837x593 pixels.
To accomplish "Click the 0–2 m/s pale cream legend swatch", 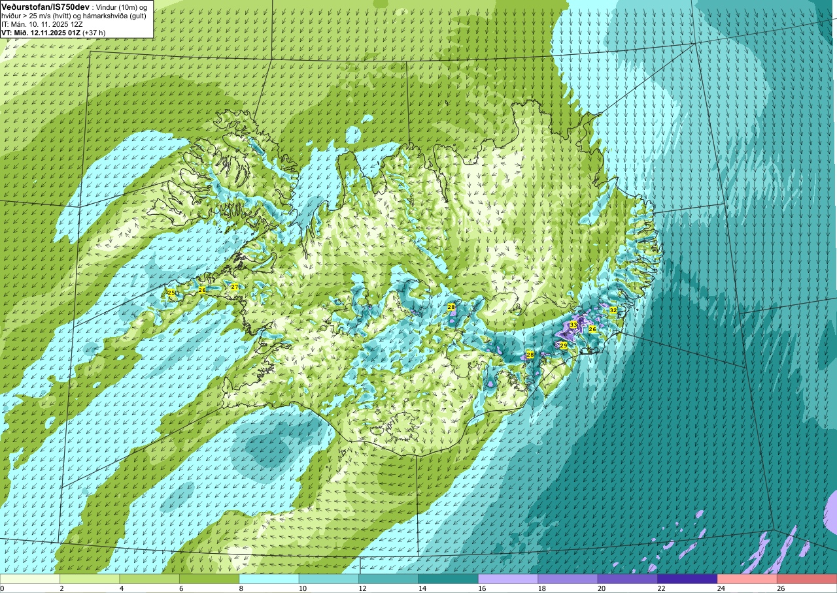I will coord(30,579).
